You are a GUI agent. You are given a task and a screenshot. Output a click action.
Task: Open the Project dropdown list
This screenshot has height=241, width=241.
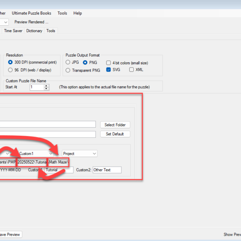coord(94,153)
